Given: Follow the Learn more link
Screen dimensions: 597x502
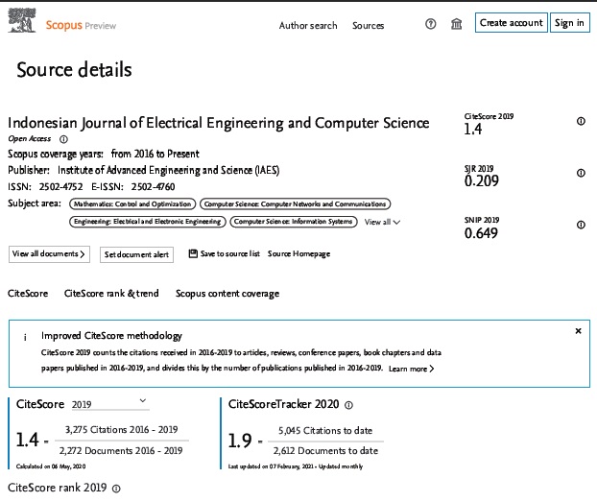Looking at the screenshot, I should coord(411,369).
